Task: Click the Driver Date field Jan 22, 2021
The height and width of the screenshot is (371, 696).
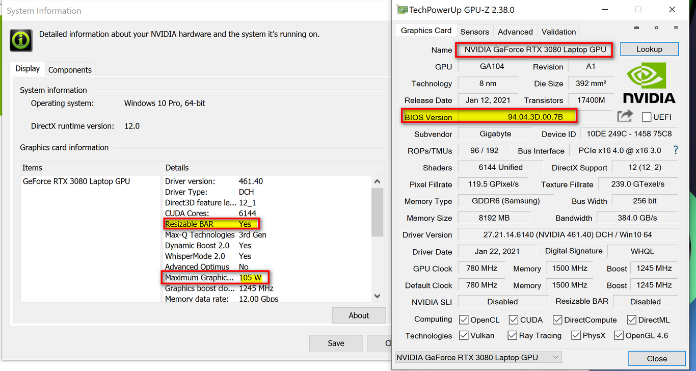Action: tap(497, 251)
